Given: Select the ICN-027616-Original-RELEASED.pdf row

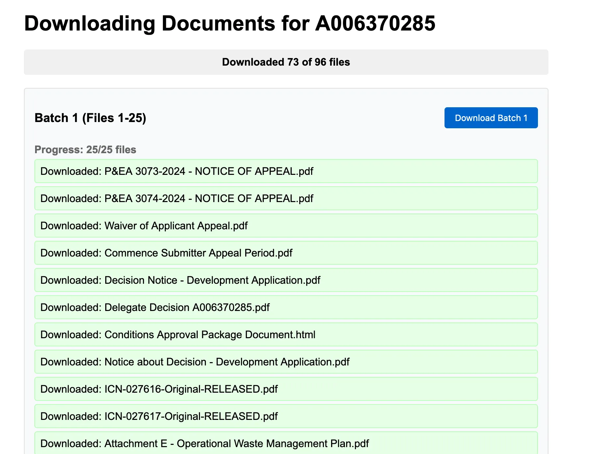Looking at the screenshot, I should [286, 389].
